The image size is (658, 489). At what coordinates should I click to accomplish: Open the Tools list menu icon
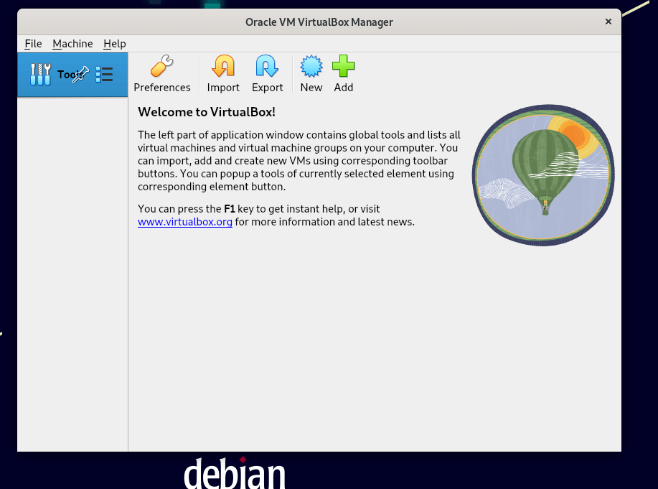click(x=104, y=75)
